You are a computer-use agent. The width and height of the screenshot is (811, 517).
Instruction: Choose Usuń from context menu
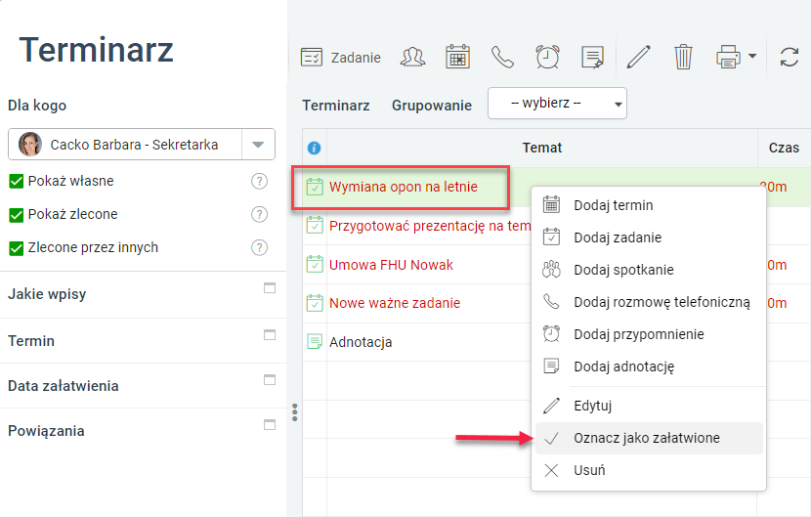point(649,470)
